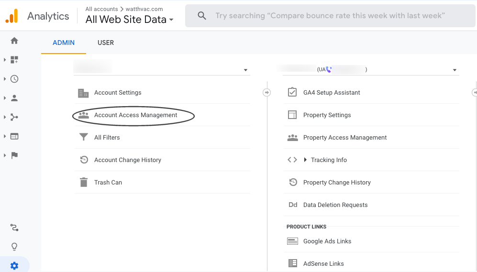Open Behavior window icon in sidebar
Viewport: 477px width, 272px height.
click(x=14, y=136)
